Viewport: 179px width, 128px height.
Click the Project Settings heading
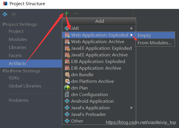(x=20, y=24)
